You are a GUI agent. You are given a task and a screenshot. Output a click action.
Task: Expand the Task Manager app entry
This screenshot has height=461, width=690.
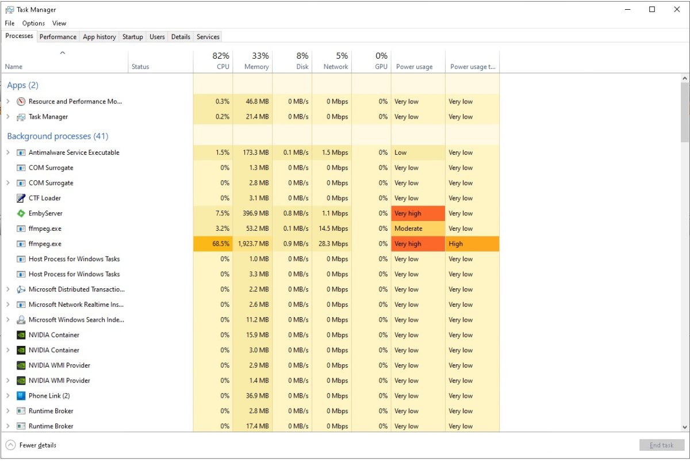[8, 117]
